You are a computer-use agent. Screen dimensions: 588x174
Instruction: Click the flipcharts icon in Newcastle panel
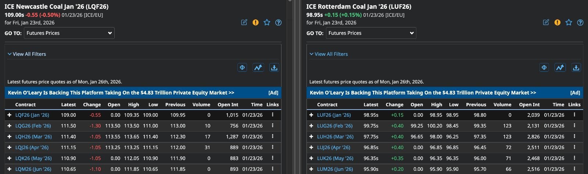[x=242, y=67]
